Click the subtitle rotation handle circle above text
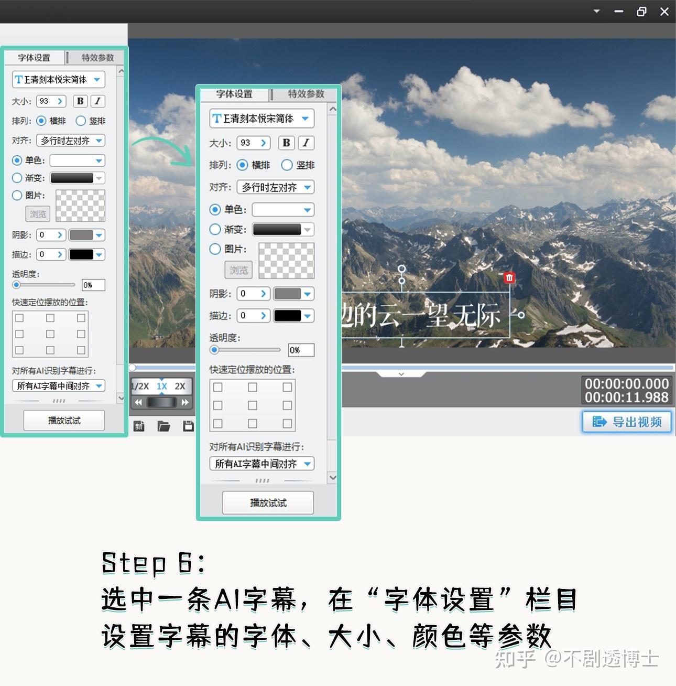676x686 pixels. 402,269
